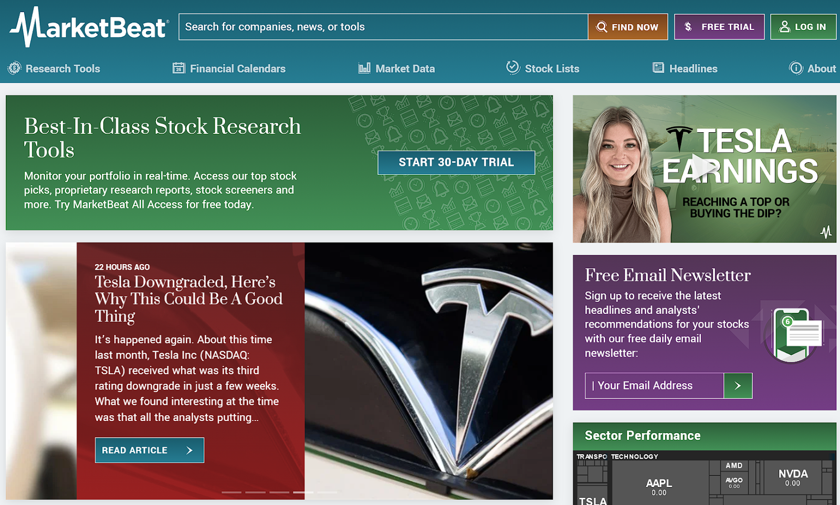Image resolution: width=840 pixels, height=505 pixels.
Task: Click the magnifier icon in Find Now
Action: [x=602, y=27]
